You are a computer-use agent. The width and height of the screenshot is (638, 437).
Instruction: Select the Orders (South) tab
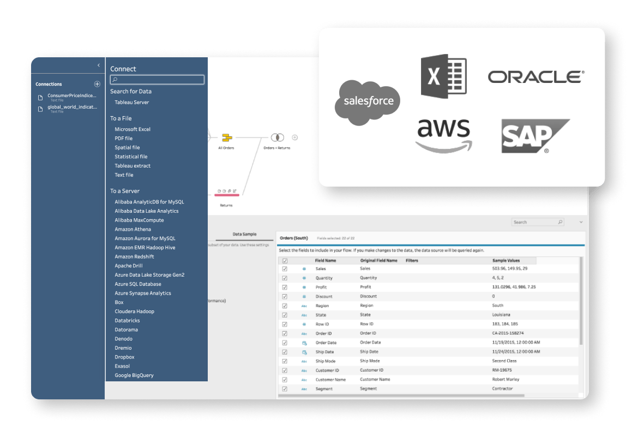(294, 238)
